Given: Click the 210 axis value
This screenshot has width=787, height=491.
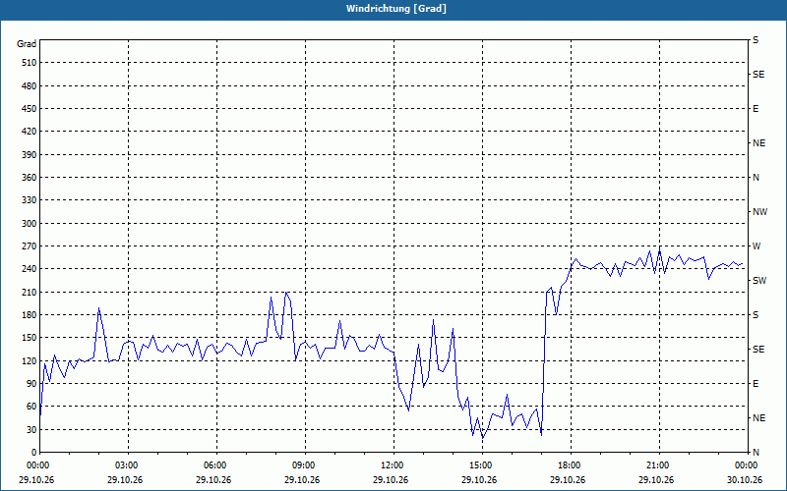Looking at the screenshot, I should [x=29, y=292].
